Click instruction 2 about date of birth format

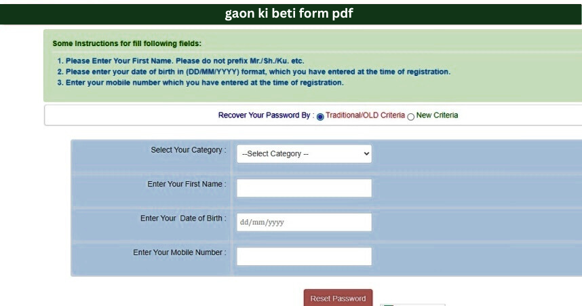click(x=254, y=72)
